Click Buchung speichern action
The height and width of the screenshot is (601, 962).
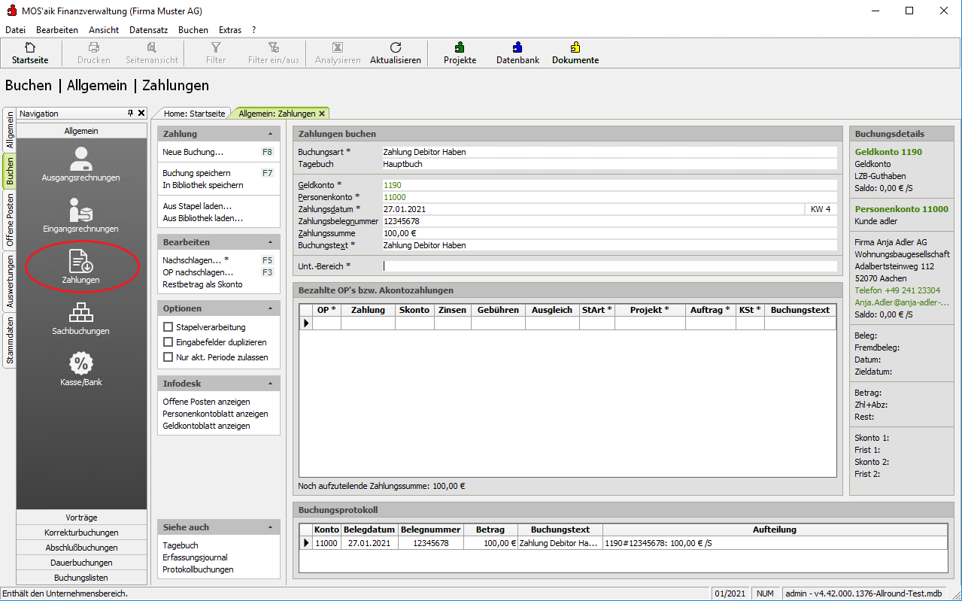coord(196,173)
